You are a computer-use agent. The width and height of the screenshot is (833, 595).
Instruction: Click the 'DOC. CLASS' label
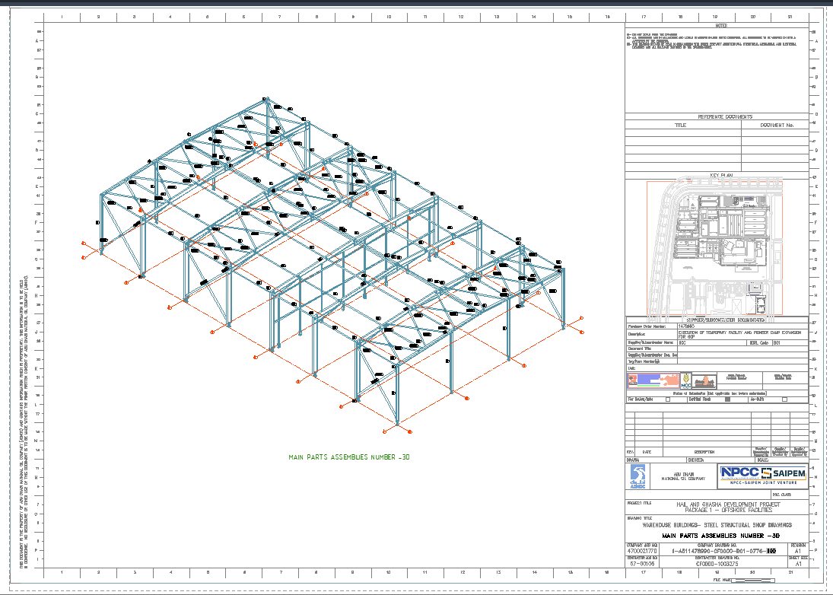tap(782, 495)
